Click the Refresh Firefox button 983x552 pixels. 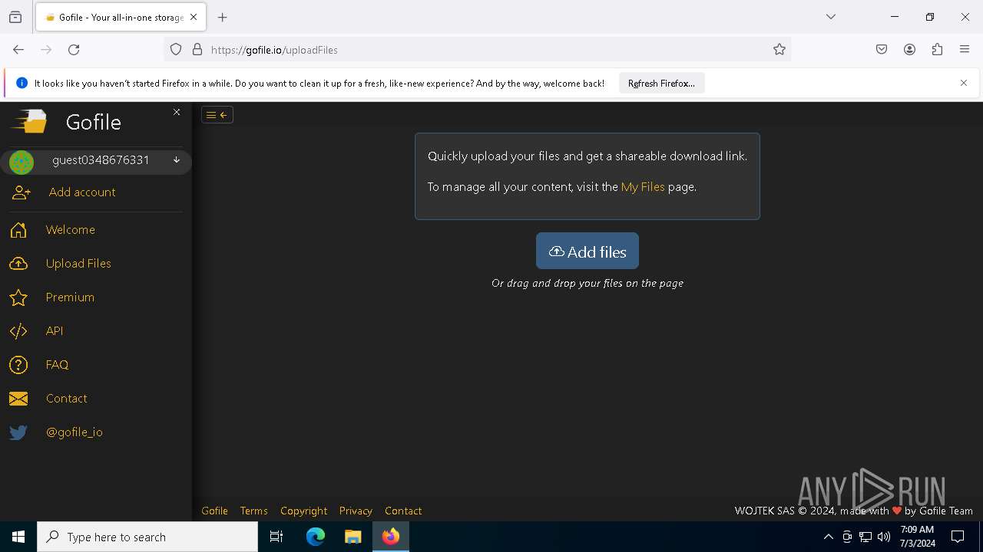[661, 84]
